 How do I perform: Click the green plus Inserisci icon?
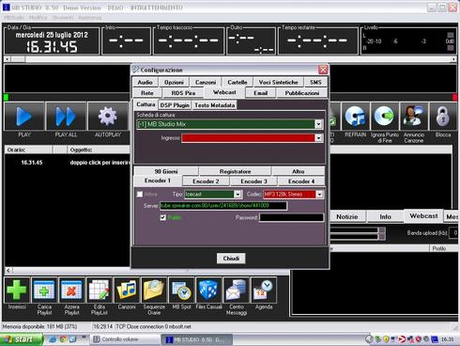pos(17,291)
